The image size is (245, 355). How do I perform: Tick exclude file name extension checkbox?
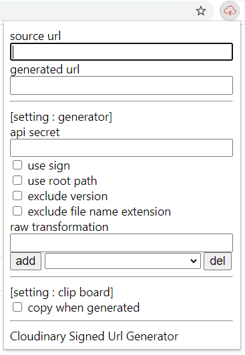click(17, 211)
